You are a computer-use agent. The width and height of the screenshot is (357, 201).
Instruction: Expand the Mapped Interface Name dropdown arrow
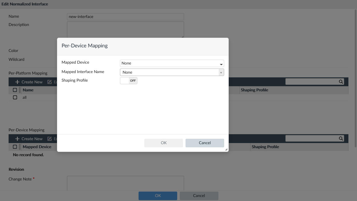coord(221,73)
